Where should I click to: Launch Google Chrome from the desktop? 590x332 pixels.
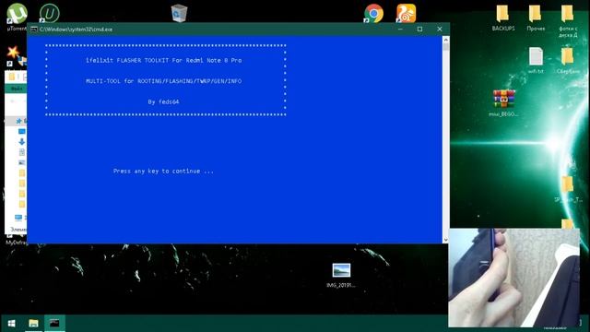click(x=373, y=14)
